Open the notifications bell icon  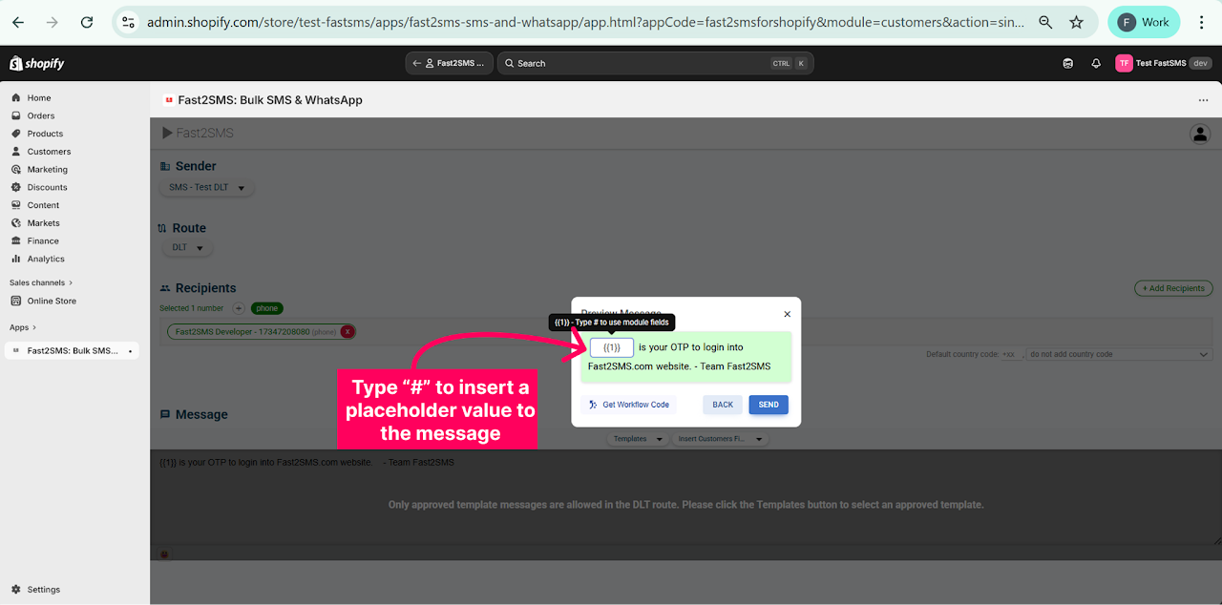pyautogui.click(x=1095, y=63)
